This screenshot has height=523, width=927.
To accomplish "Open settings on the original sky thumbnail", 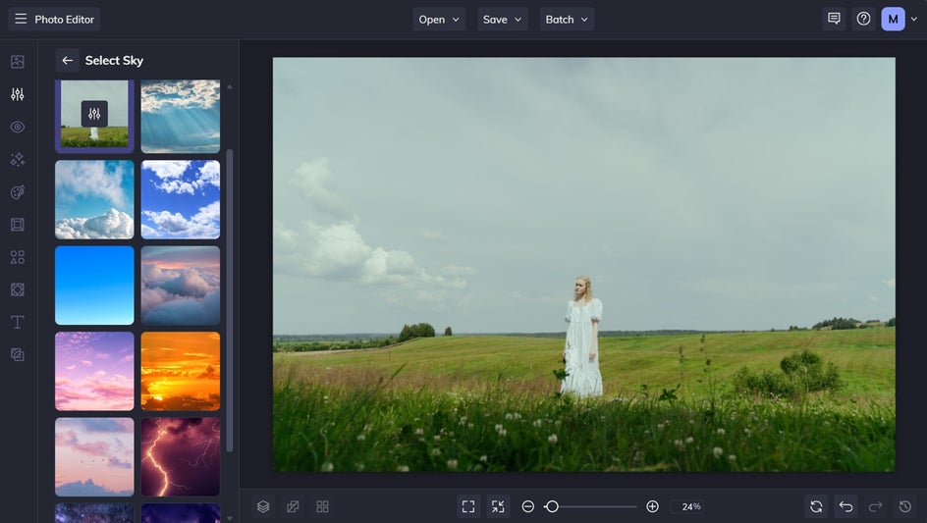I will point(94,114).
